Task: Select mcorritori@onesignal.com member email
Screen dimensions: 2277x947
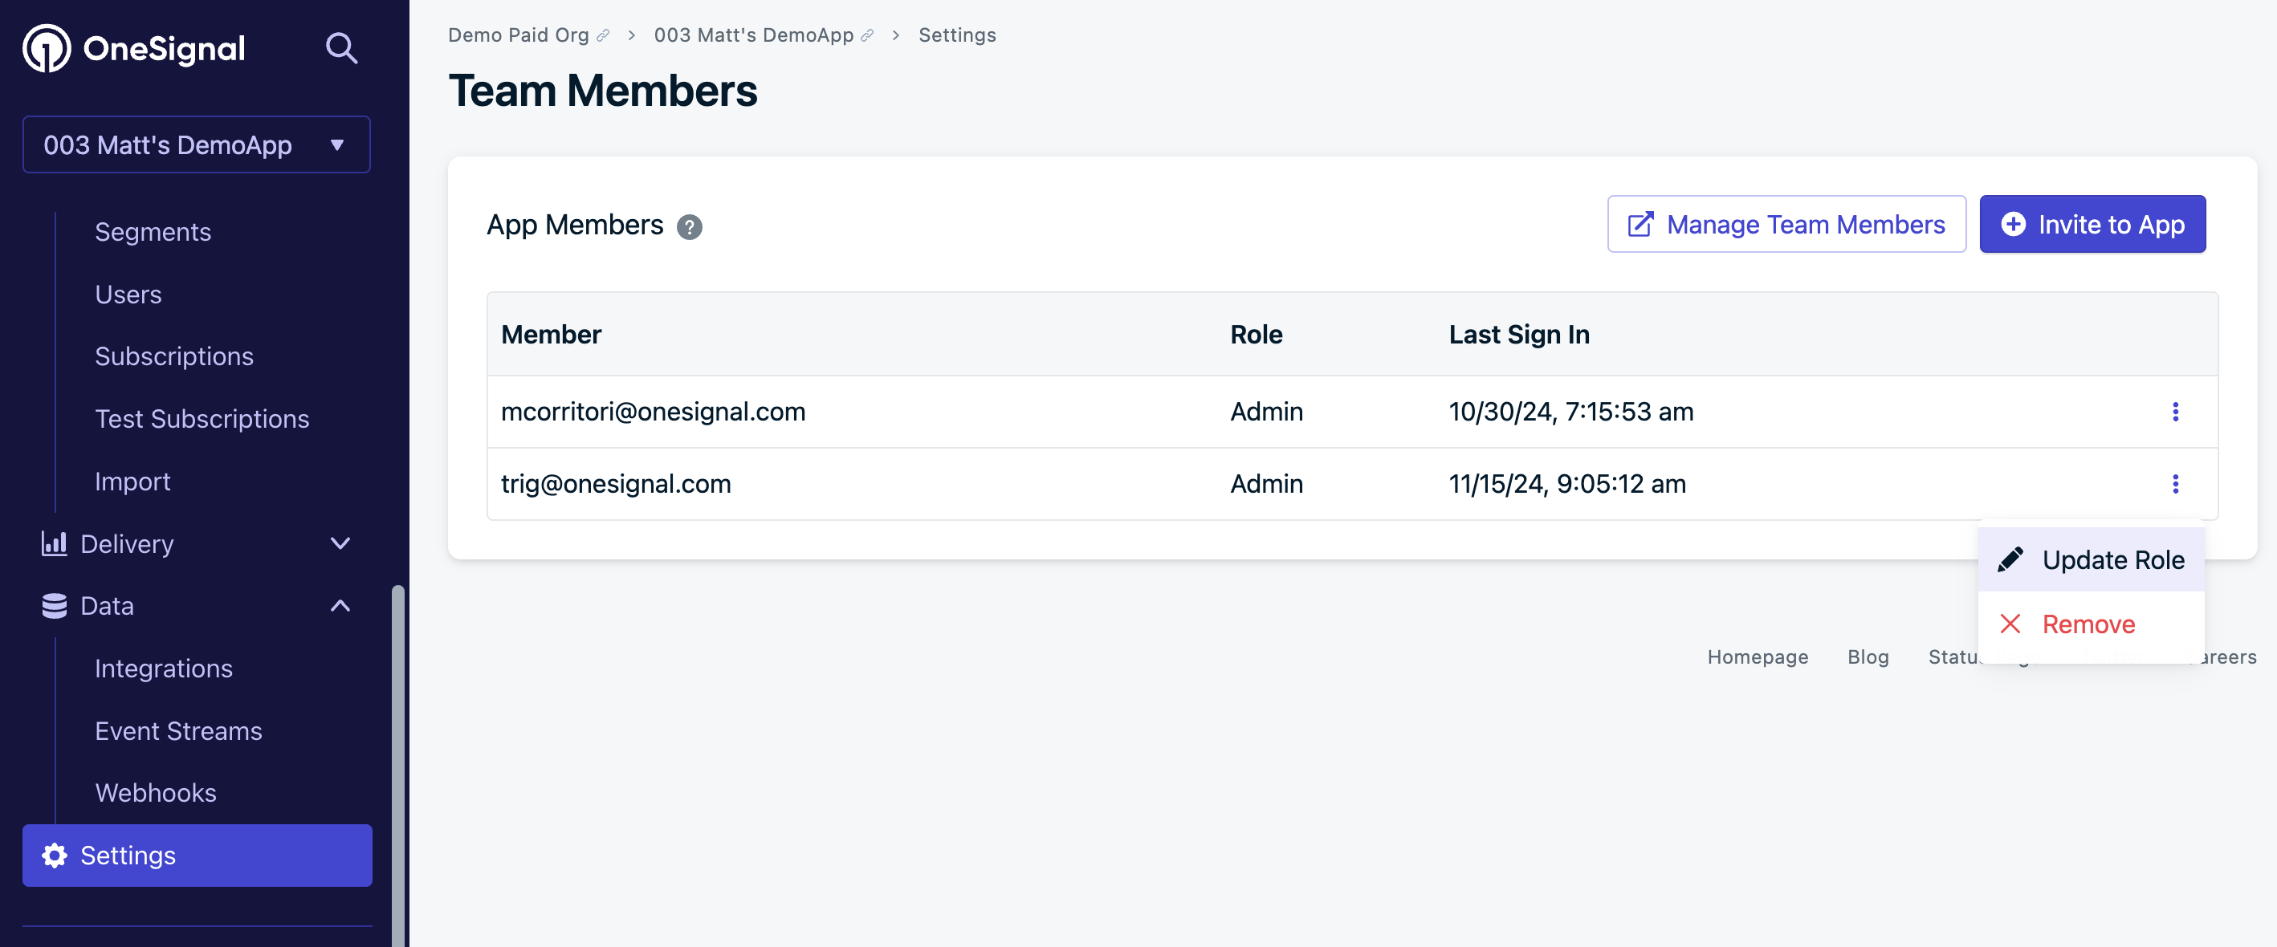Action: (654, 412)
